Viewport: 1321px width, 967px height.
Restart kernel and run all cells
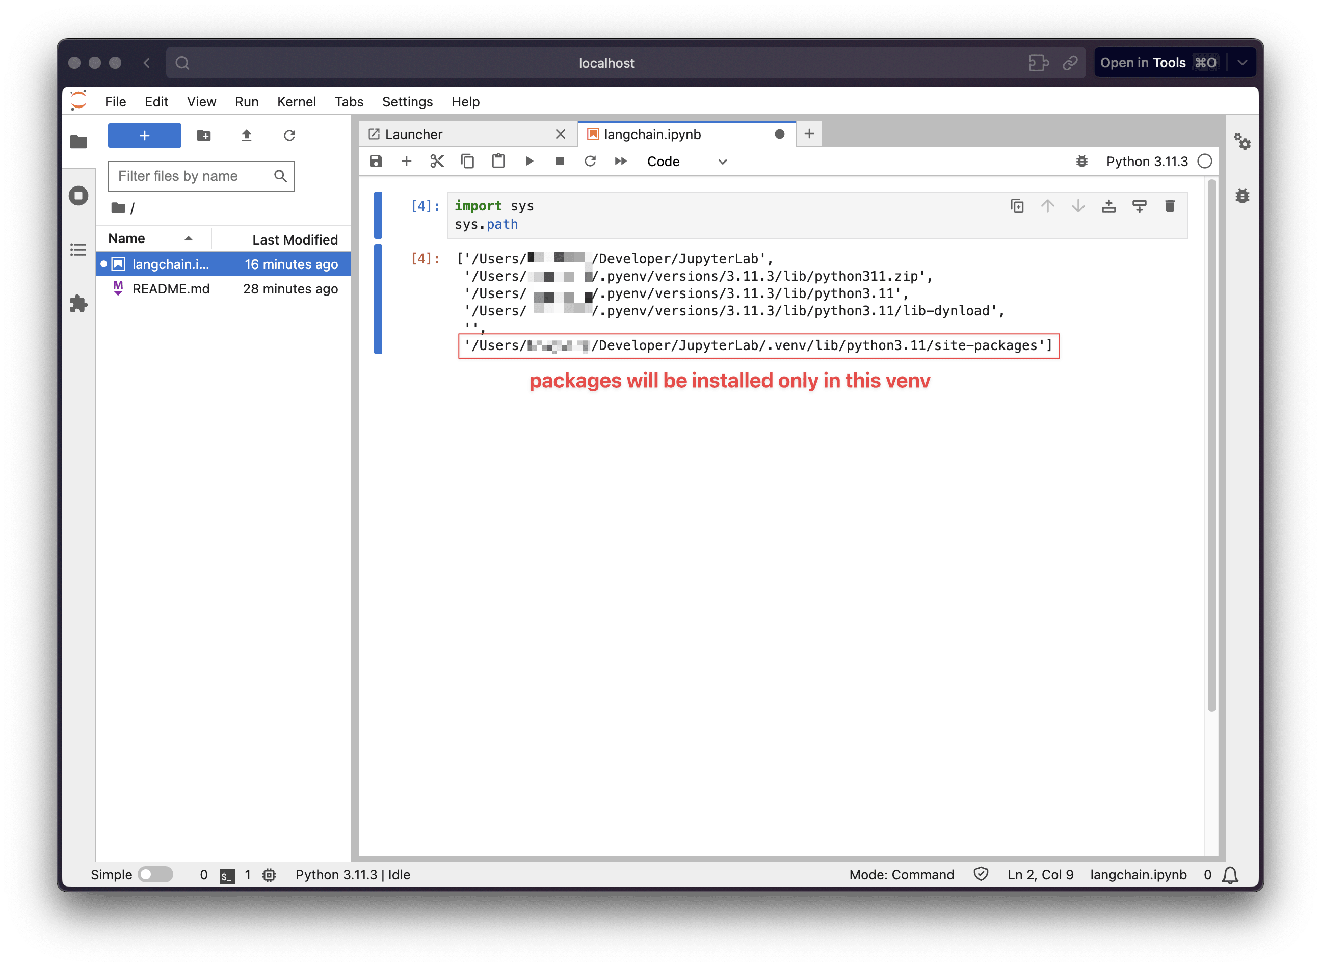pyautogui.click(x=621, y=162)
